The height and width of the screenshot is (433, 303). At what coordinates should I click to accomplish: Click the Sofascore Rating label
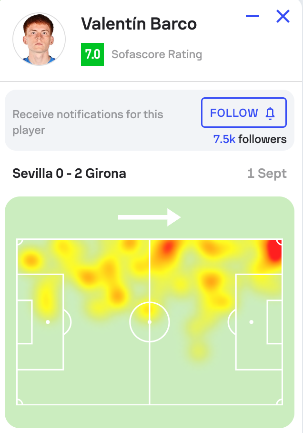(x=157, y=54)
